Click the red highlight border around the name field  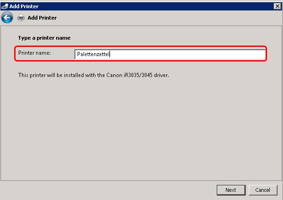tap(137, 46)
